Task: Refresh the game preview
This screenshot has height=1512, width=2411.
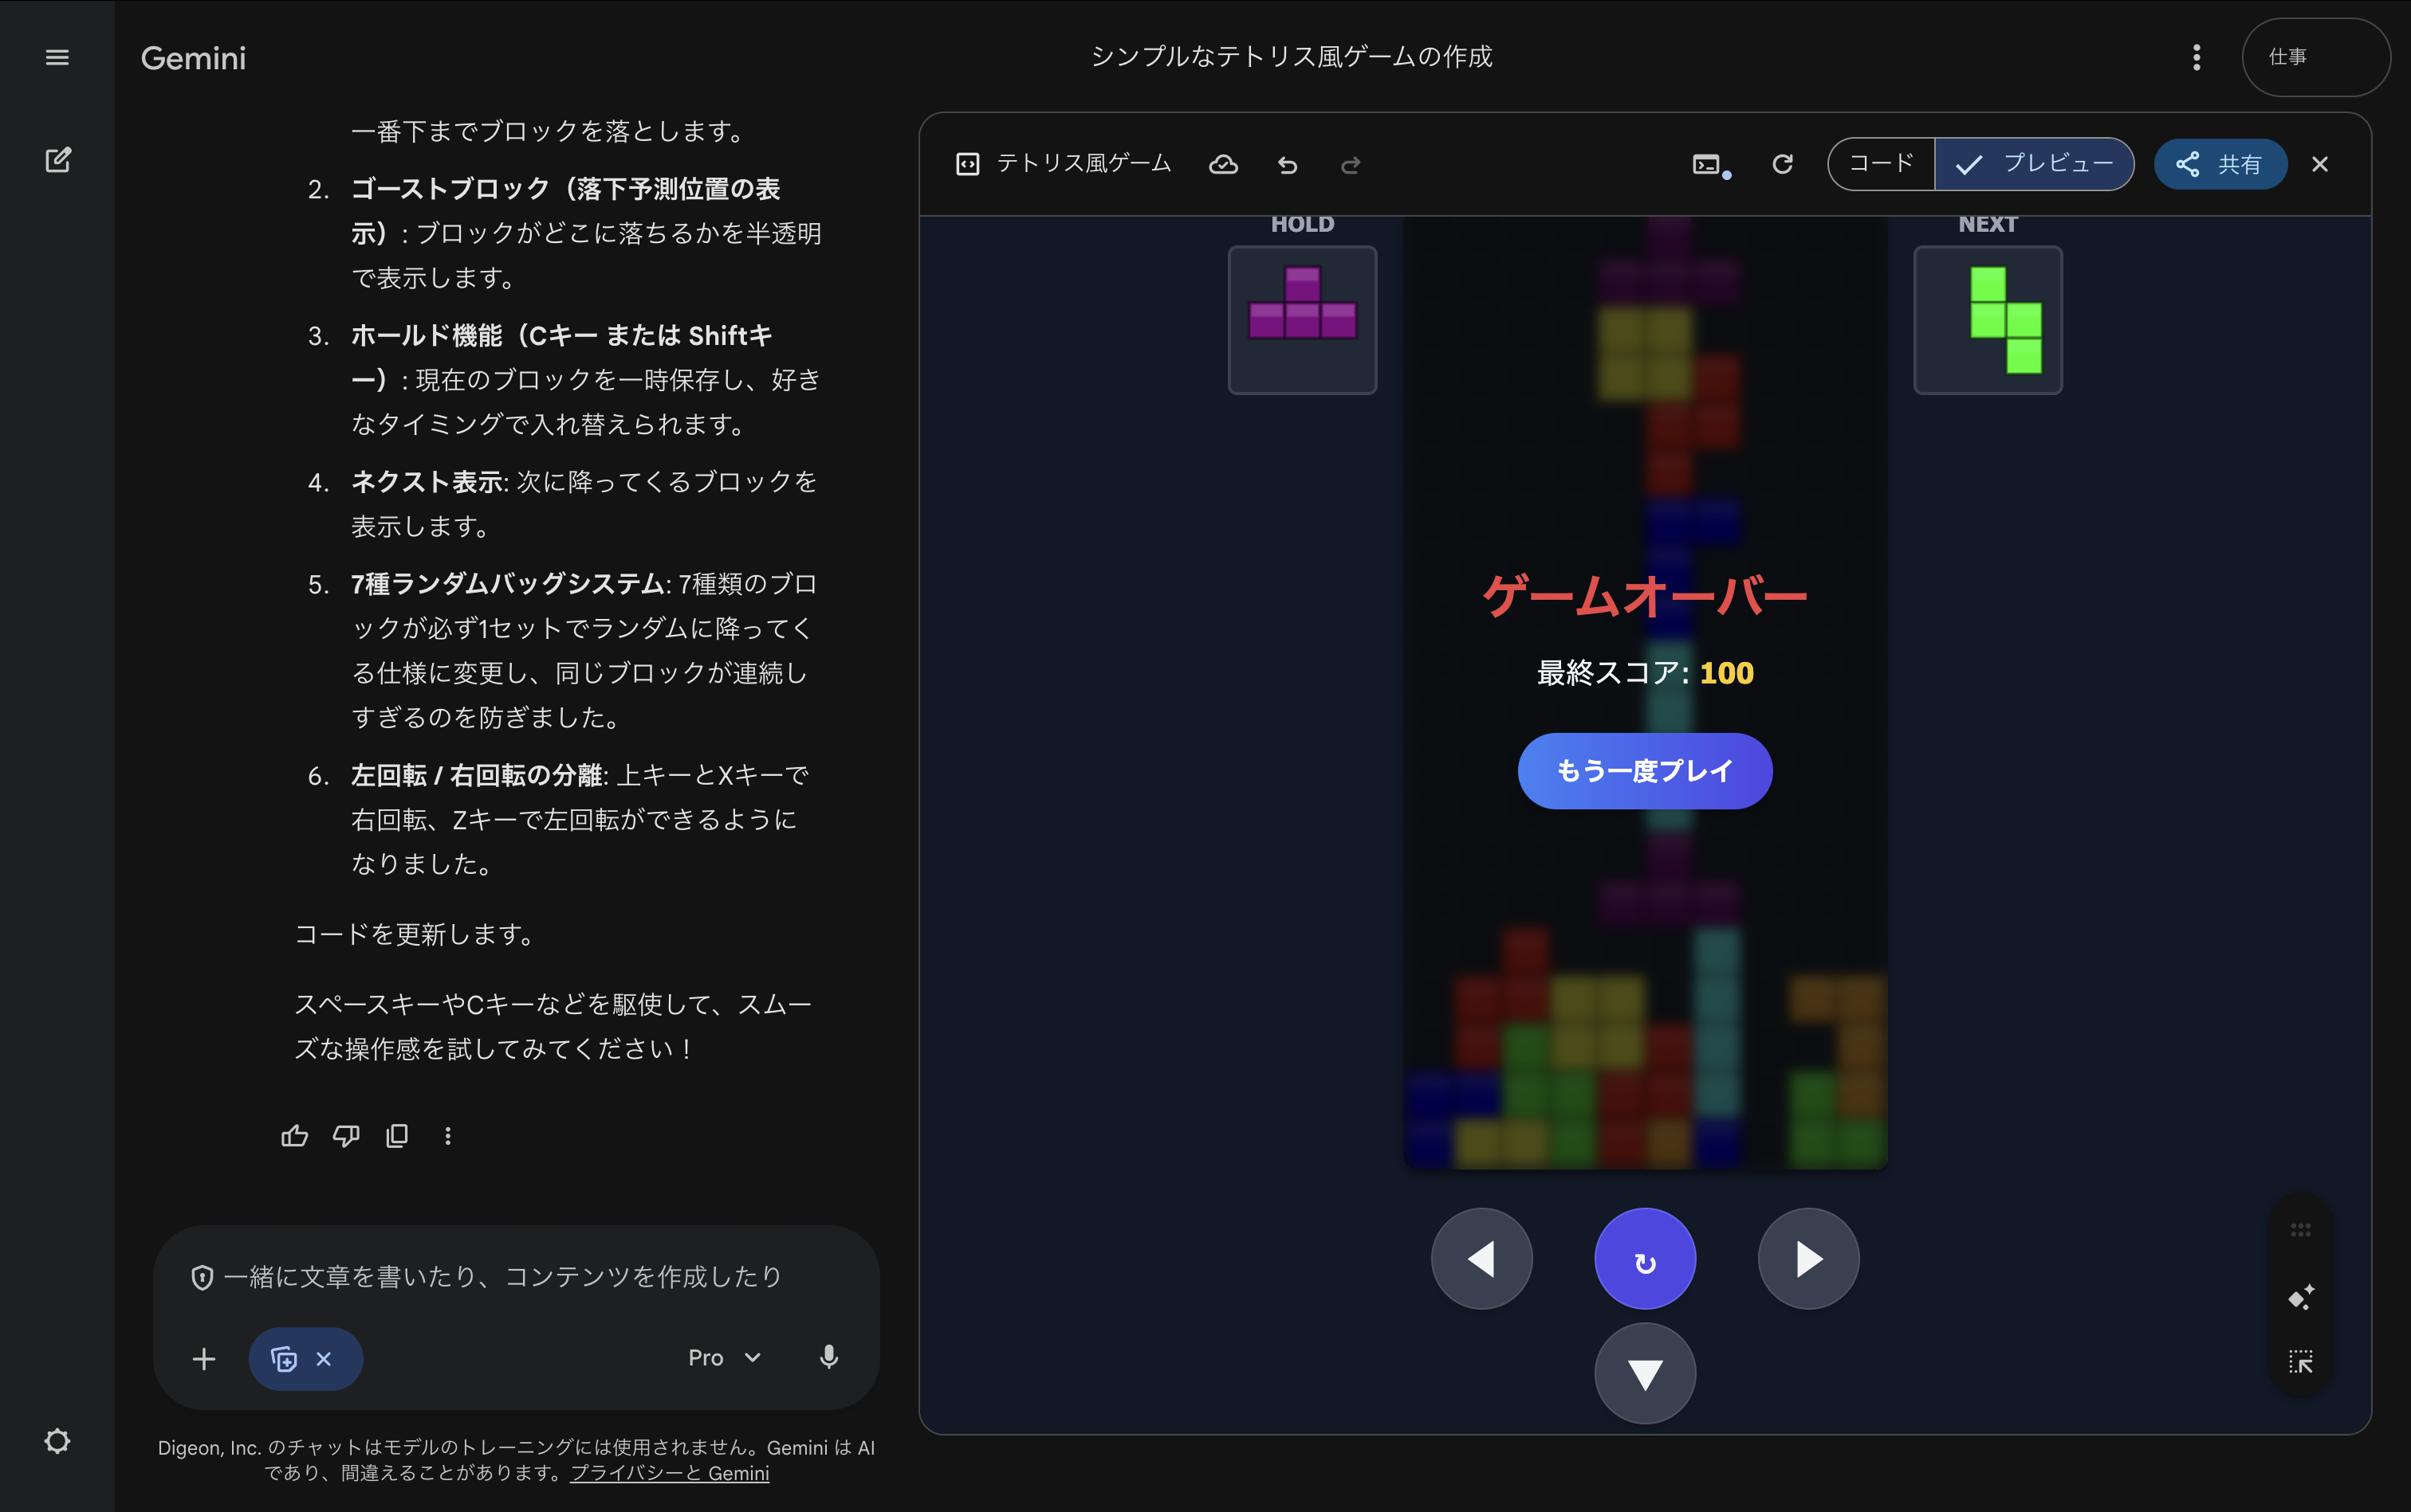Action: click(1783, 164)
